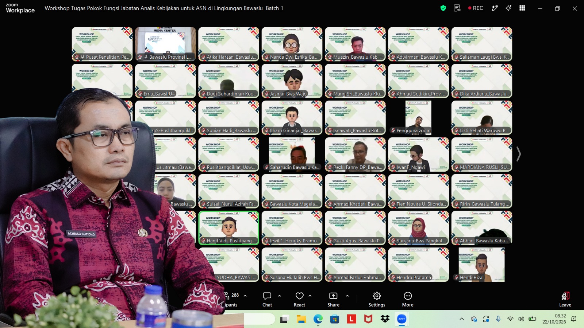The image size is (584, 328).
Task: Open the live transcript icon
Action: [x=457, y=8]
